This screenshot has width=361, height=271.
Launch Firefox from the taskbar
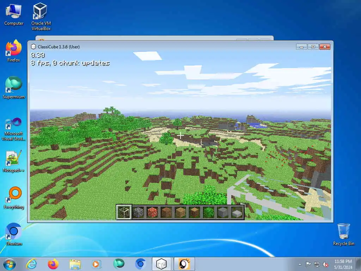point(53,264)
